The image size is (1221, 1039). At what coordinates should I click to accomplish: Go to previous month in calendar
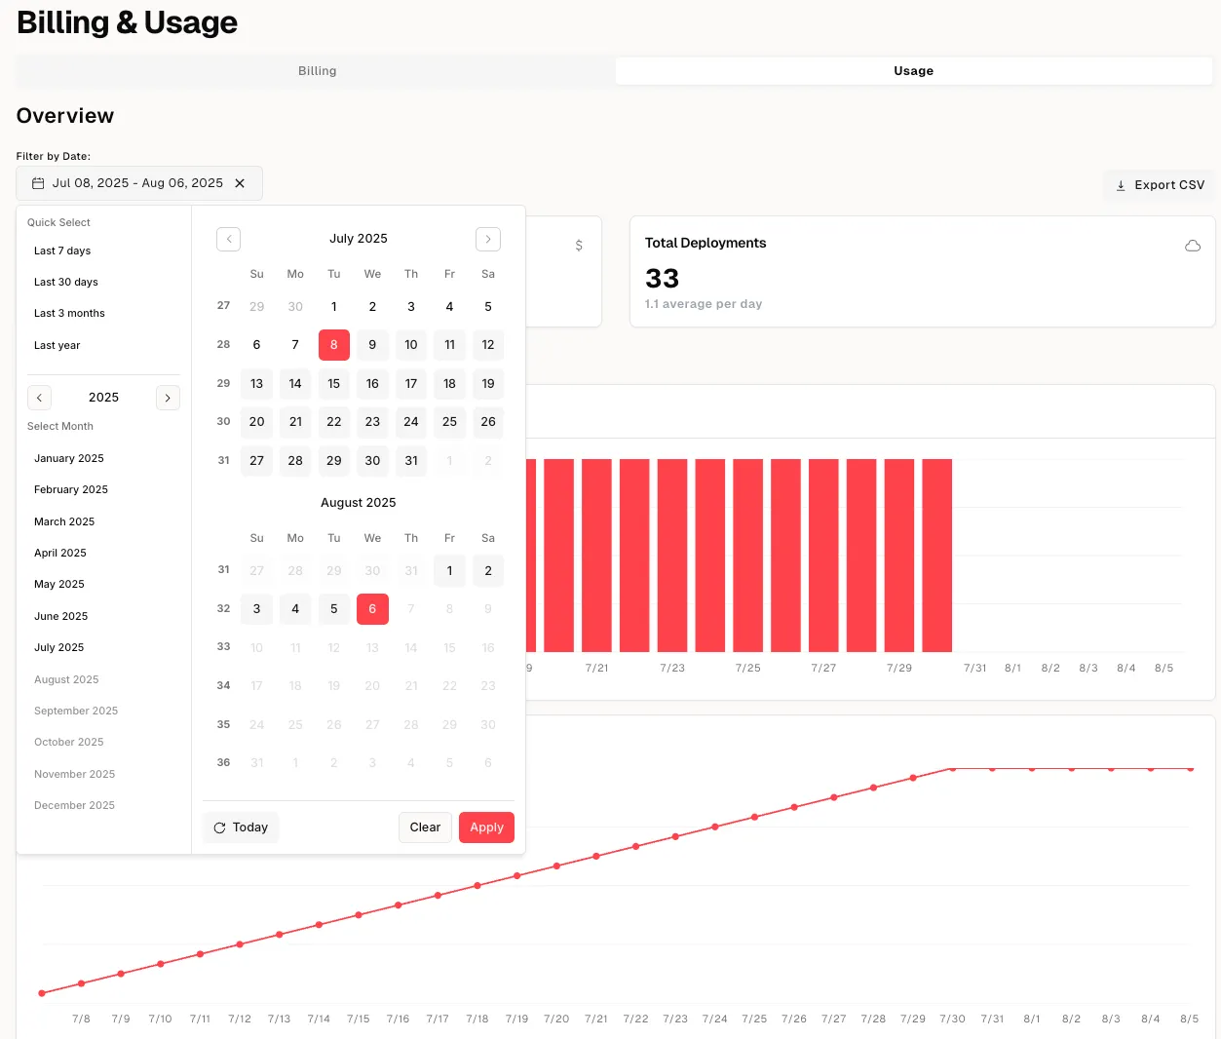pyautogui.click(x=228, y=239)
